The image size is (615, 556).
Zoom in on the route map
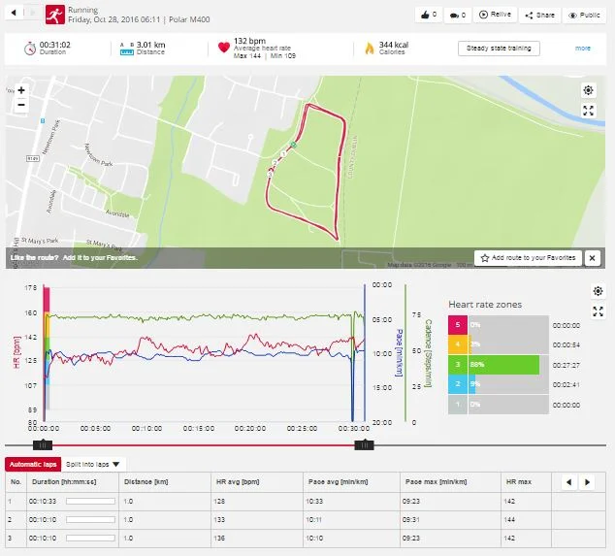(21, 89)
